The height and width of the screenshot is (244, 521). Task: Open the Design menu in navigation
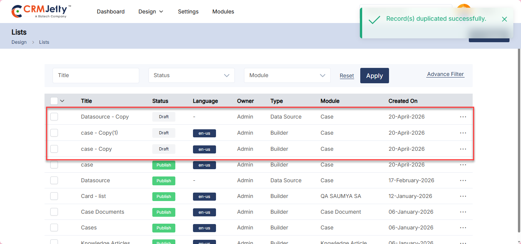151,12
